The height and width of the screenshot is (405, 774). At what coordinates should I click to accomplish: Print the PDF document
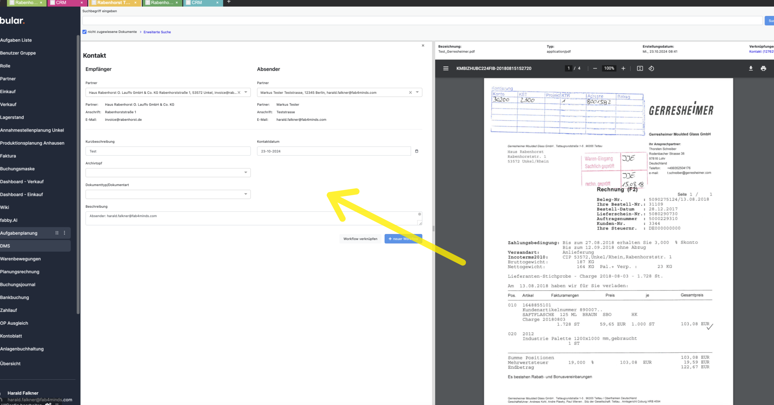click(x=763, y=69)
